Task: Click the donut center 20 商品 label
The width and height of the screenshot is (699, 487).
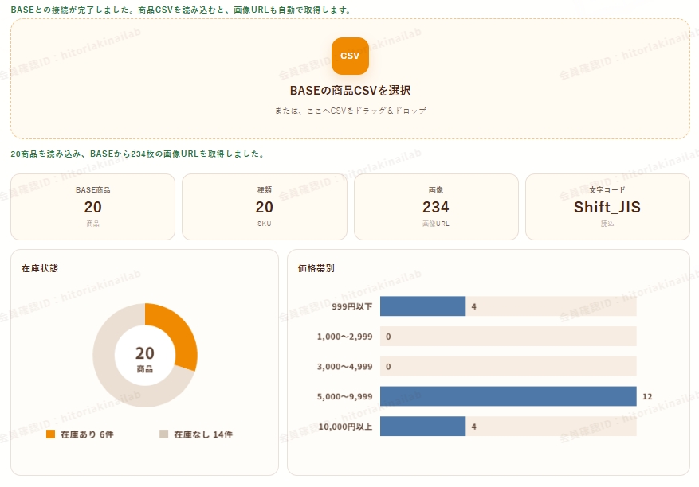Action: (145, 359)
